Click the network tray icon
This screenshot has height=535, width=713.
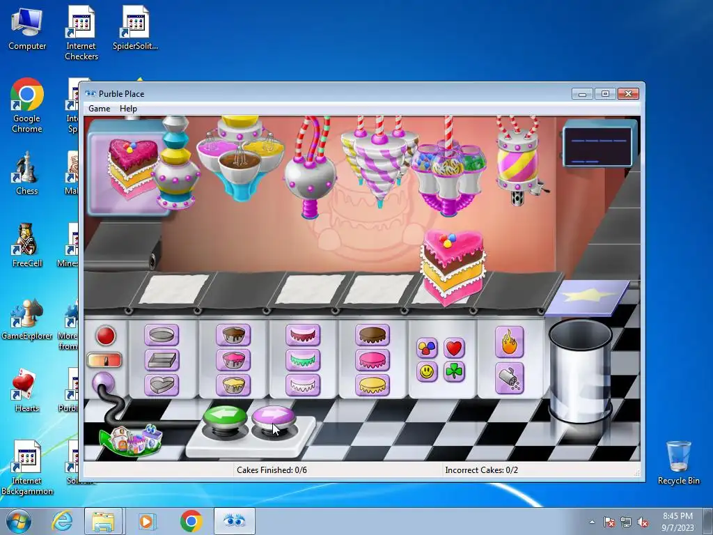[x=626, y=522]
